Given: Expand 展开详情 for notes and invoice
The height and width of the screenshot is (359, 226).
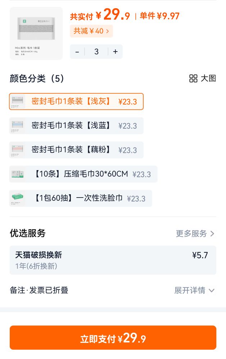Looking at the screenshot, I should [x=194, y=290].
